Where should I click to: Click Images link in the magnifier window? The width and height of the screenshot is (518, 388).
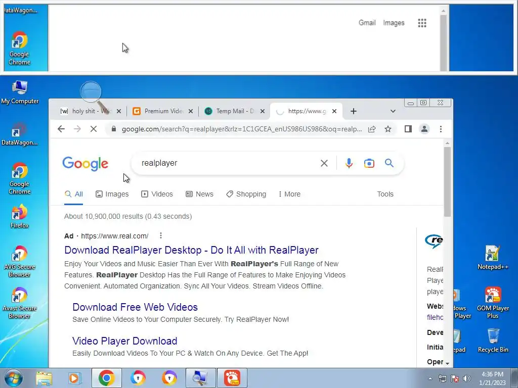pyautogui.click(x=394, y=23)
